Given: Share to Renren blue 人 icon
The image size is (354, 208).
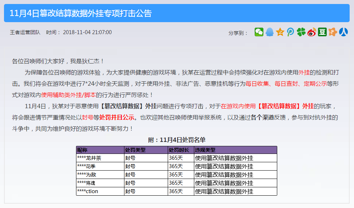Looking at the screenshot, I should [x=343, y=32].
